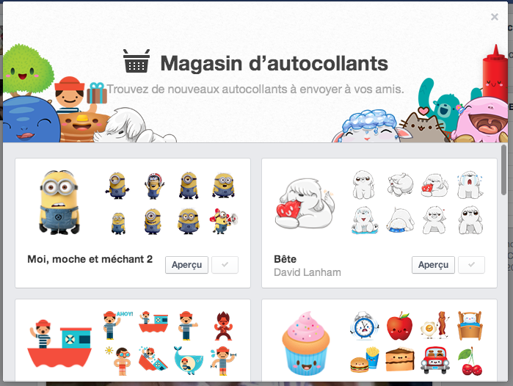
Task: Select the sailor saying AHOY sticker
Action: tap(117, 325)
